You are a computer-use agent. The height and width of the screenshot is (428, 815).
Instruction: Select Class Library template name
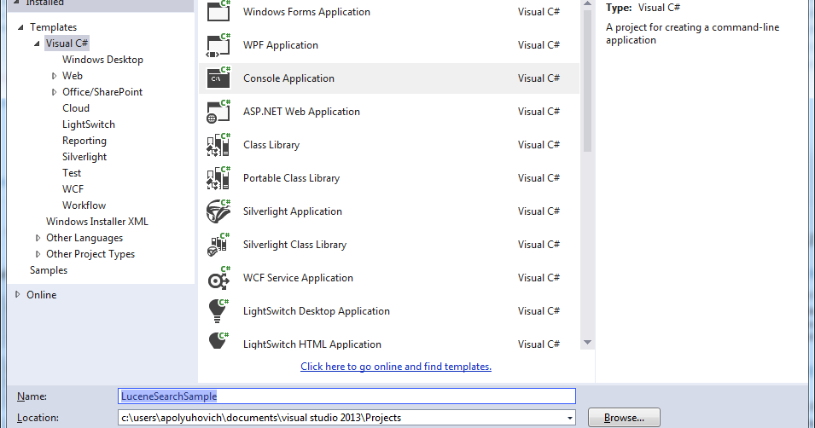tap(271, 145)
